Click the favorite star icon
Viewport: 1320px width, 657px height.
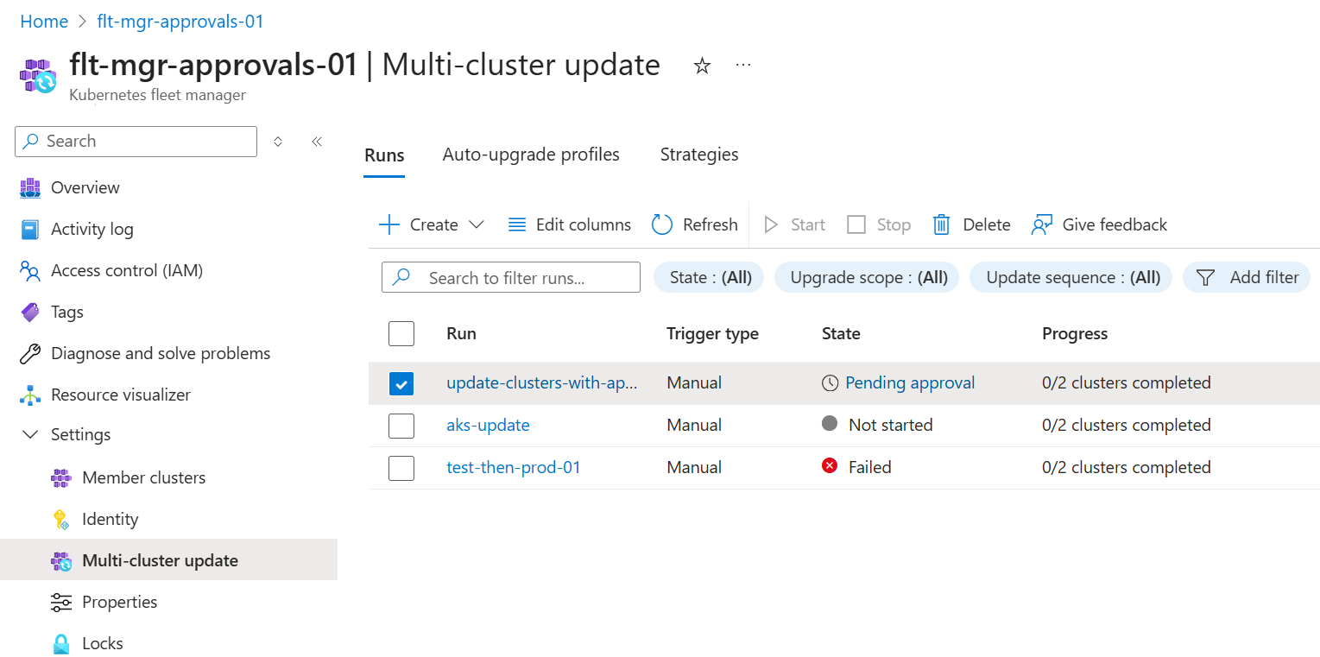(702, 66)
